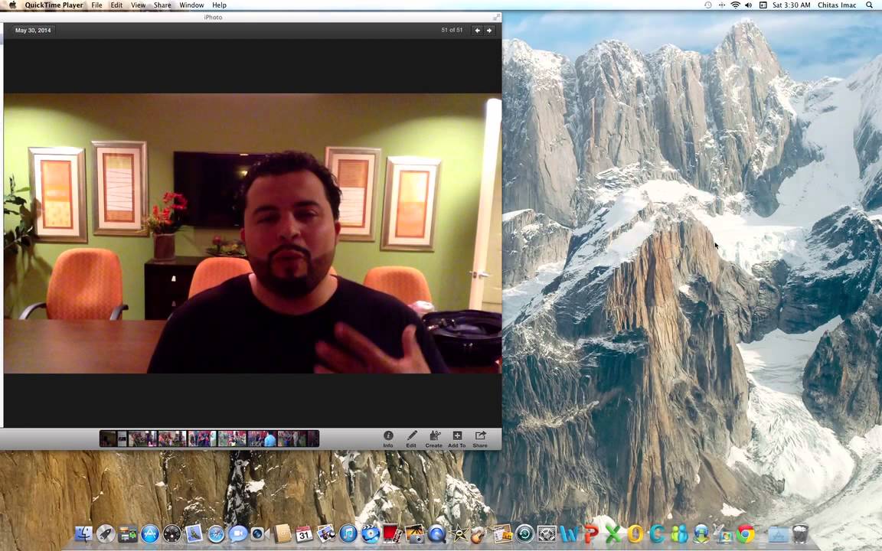This screenshot has height=551, width=882.
Task: Launch iMovie star icon in Dock
Action: point(459,533)
